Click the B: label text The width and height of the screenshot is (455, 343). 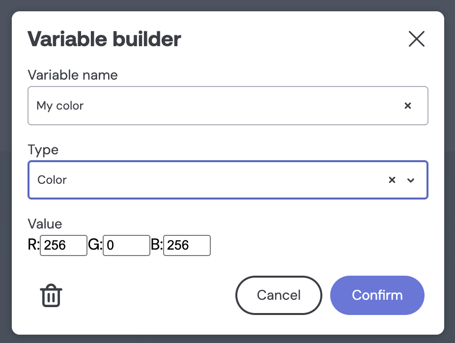click(157, 244)
